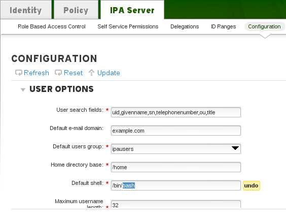Focus the Default e-mail domain field
The width and height of the screenshot is (286, 221).
pos(176,131)
